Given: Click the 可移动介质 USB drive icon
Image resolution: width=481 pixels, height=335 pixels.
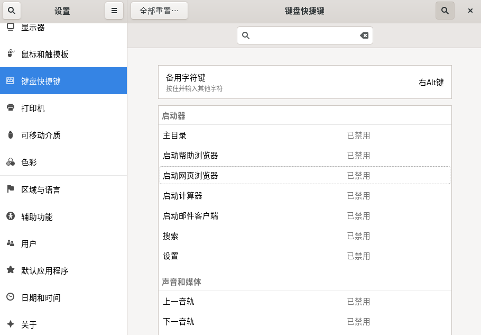Looking at the screenshot, I should 11,135.
